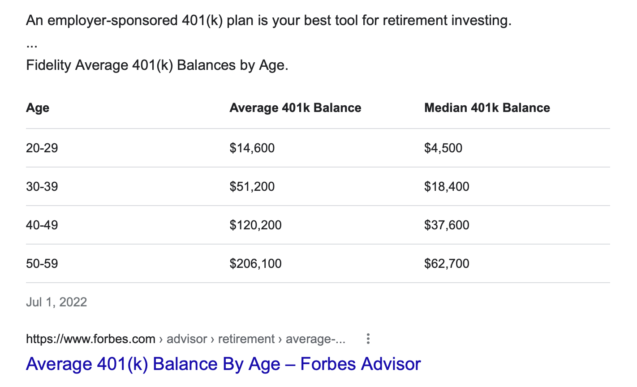The image size is (637, 387).
Task: Select the Median 401k Balance header
Action: (487, 108)
